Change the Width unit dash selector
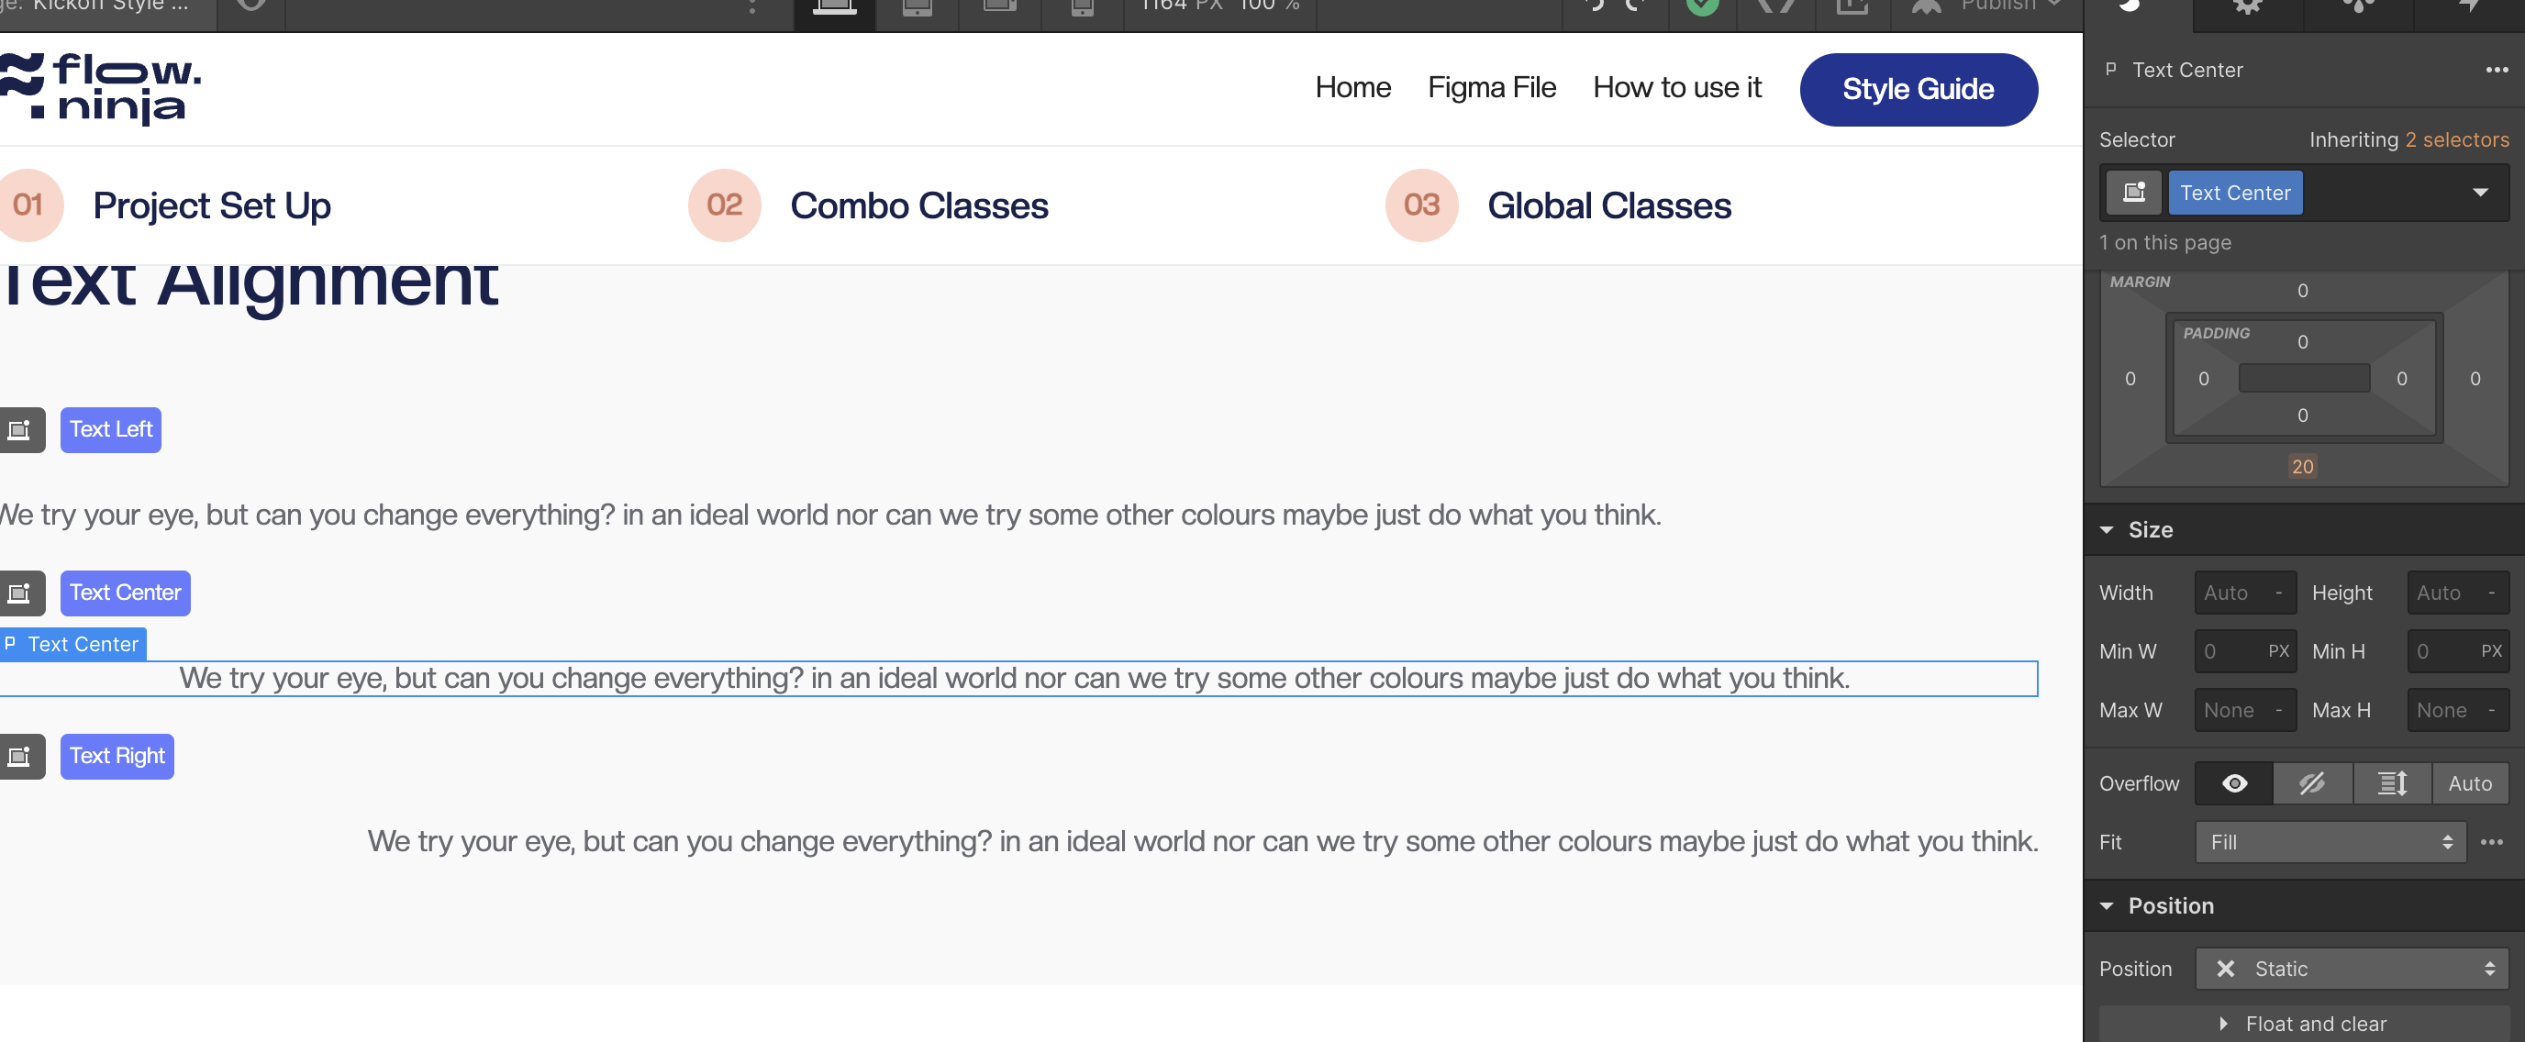Image resolution: width=2525 pixels, height=1042 pixels. 2278,593
